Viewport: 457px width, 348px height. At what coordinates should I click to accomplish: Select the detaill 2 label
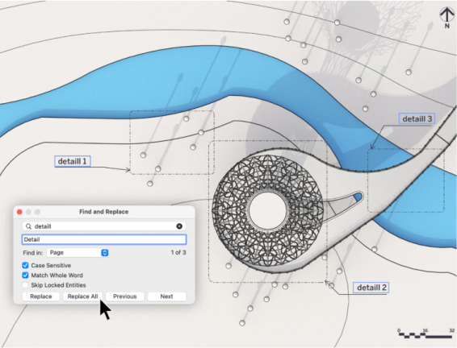371,288
